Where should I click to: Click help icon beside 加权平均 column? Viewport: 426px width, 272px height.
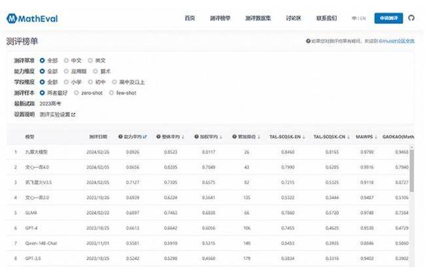coord(196,136)
